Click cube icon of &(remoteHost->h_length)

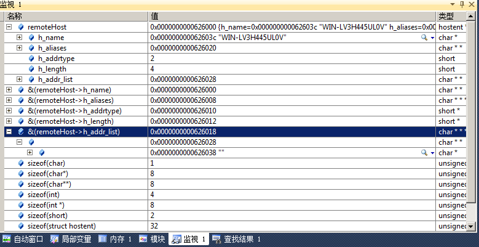pyautogui.click(x=21, y=121)
